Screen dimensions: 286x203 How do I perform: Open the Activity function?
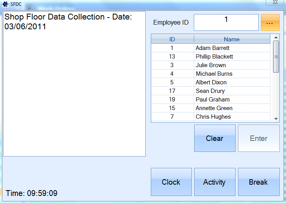click(x=214, y=182)
